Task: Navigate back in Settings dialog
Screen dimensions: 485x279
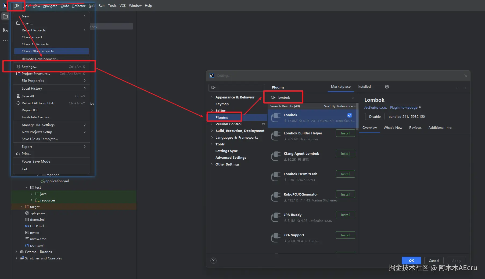Action: pyautogui.click(x=458, y=88)
